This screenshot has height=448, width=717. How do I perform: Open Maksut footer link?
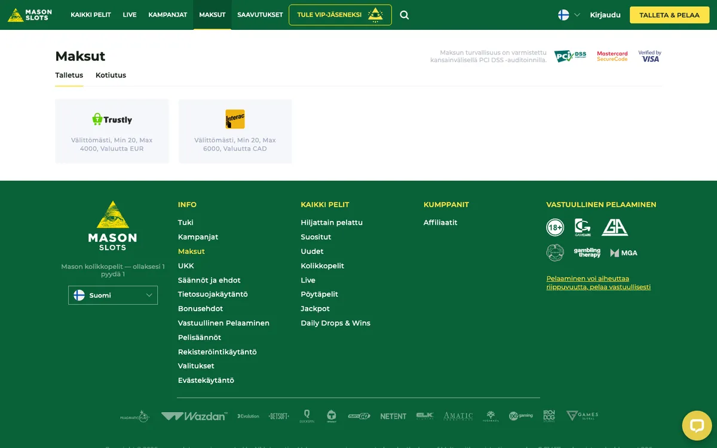click(x=191, y=251)
